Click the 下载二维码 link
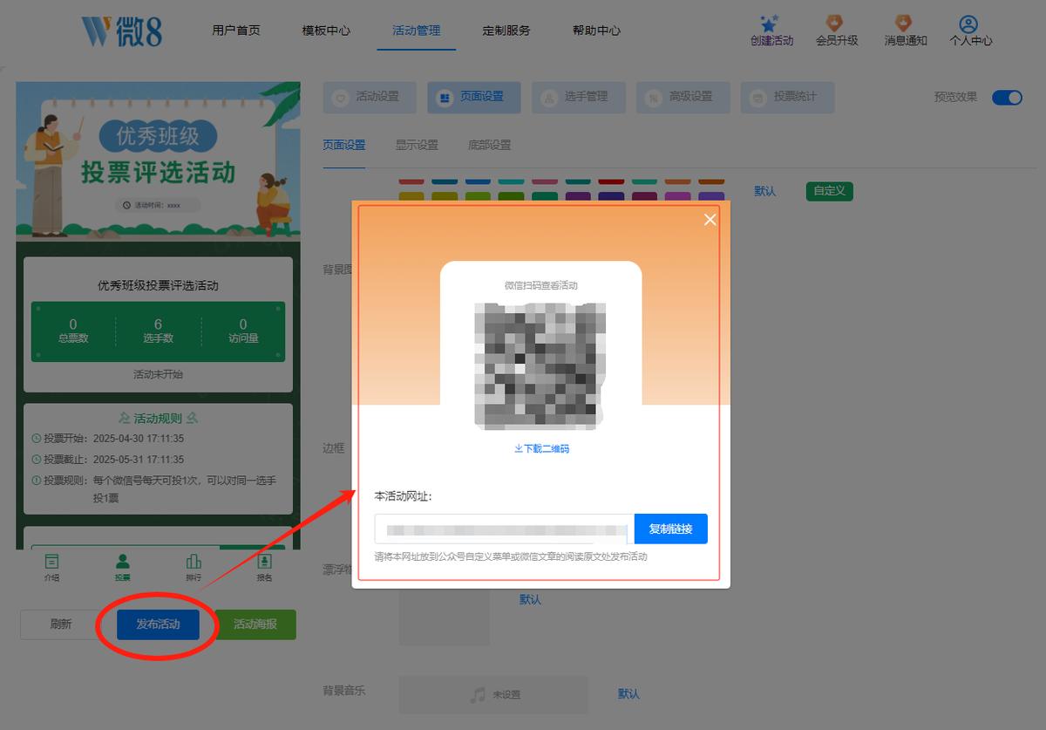Image resolution: width=1046 pixels, height=730 pixels. 541,448
